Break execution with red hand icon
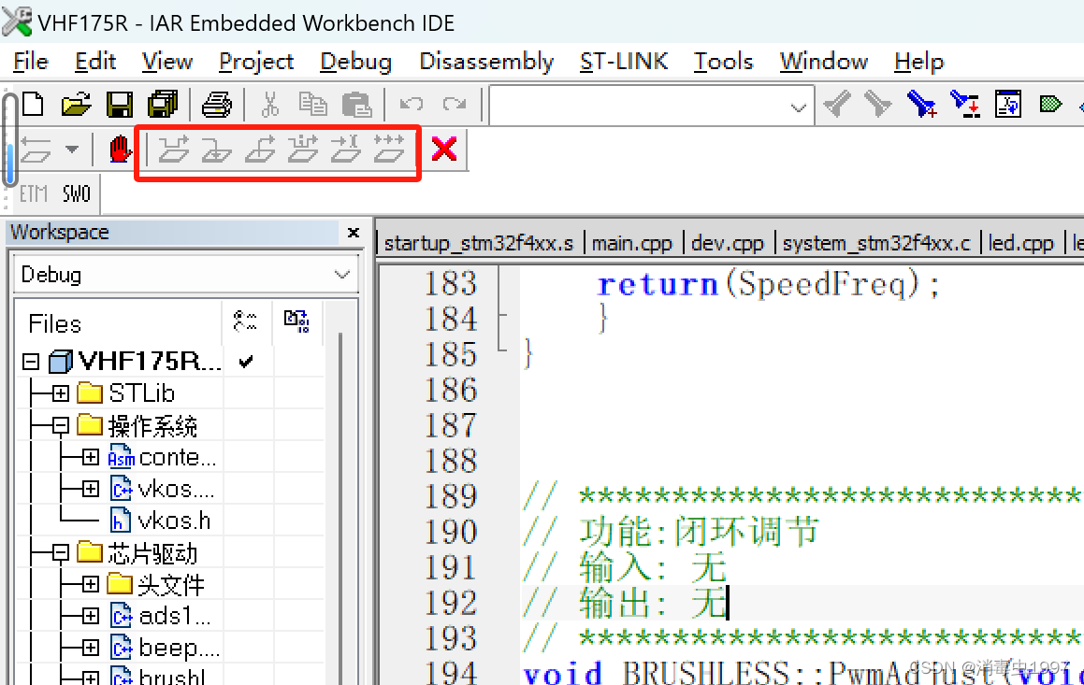This screenshot has height=685, width=1084. (121, 149)
